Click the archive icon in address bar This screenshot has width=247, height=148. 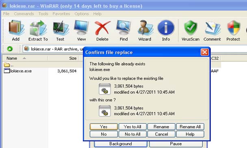click(27, 49)
